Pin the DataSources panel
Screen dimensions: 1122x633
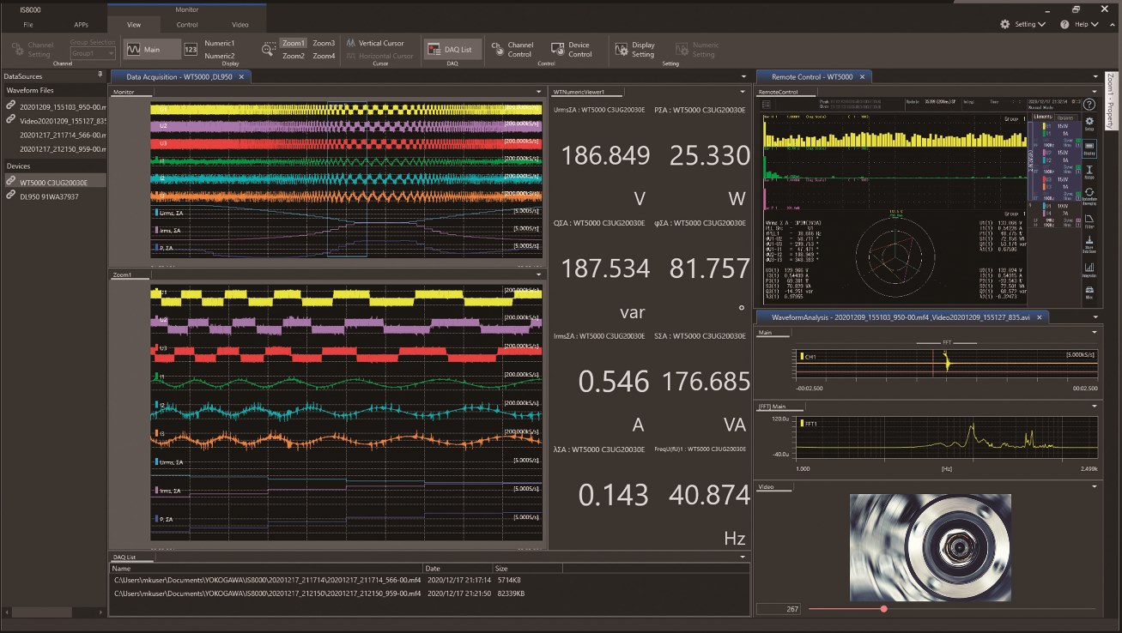click(x=100, y=75)
